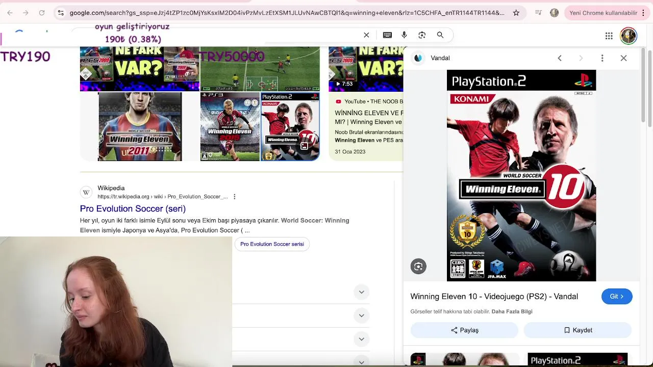Open the PES 2009 'Ne Fark Var?' thumbnail
653x367 pixels.
click(140, 68)
